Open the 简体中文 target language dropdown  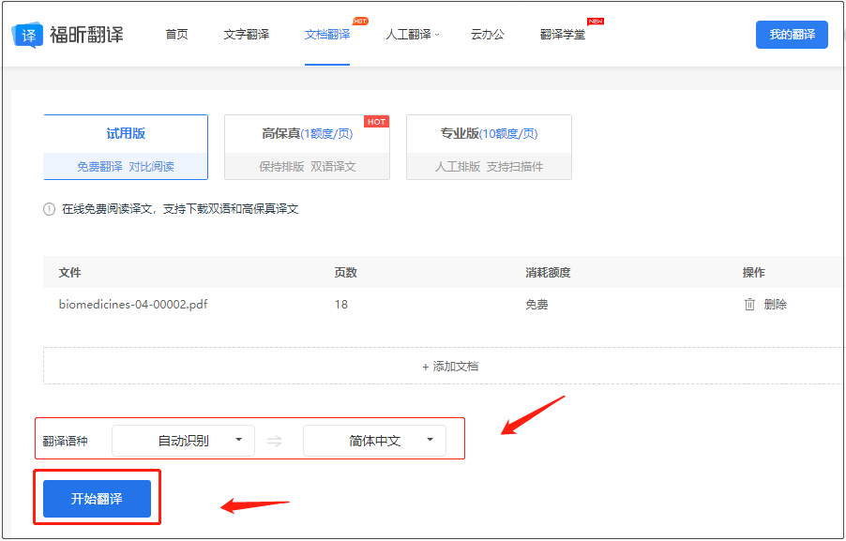tap(374, 439)
